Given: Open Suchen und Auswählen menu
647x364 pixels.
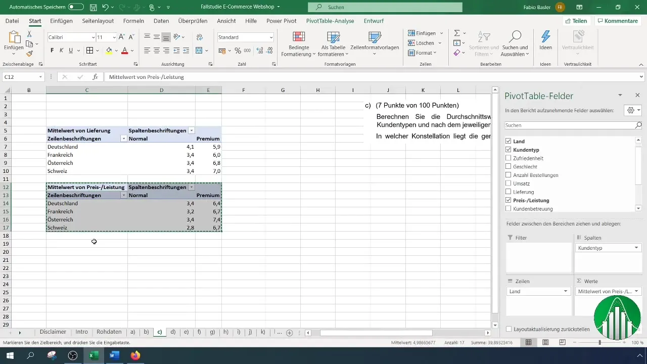Looking at the screenshot, I should click(x=515, y=44).
